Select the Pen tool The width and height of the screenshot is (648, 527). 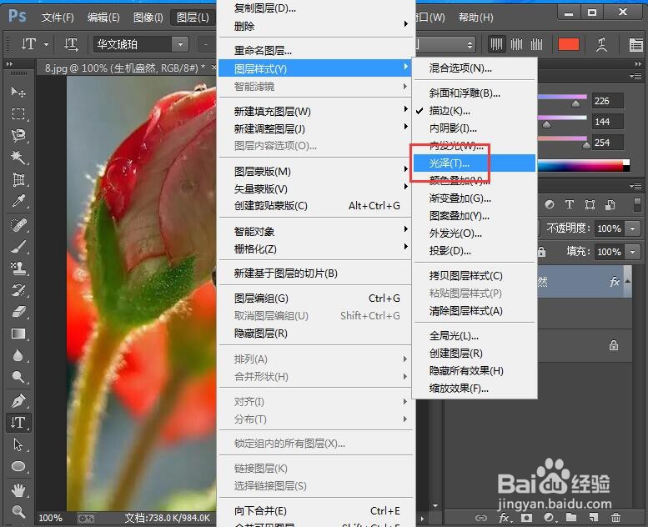18,401
